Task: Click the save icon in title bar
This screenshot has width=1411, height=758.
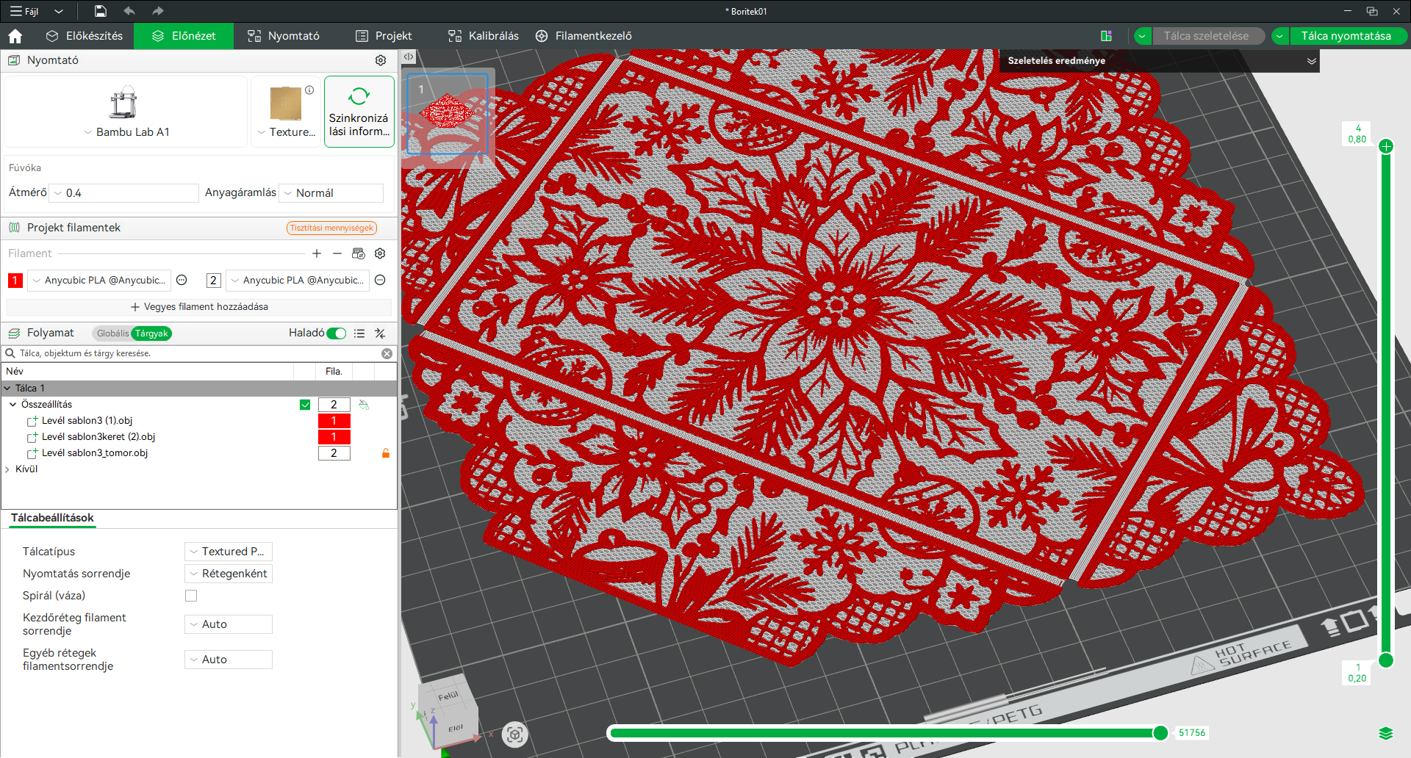Action: click(101, 11)
